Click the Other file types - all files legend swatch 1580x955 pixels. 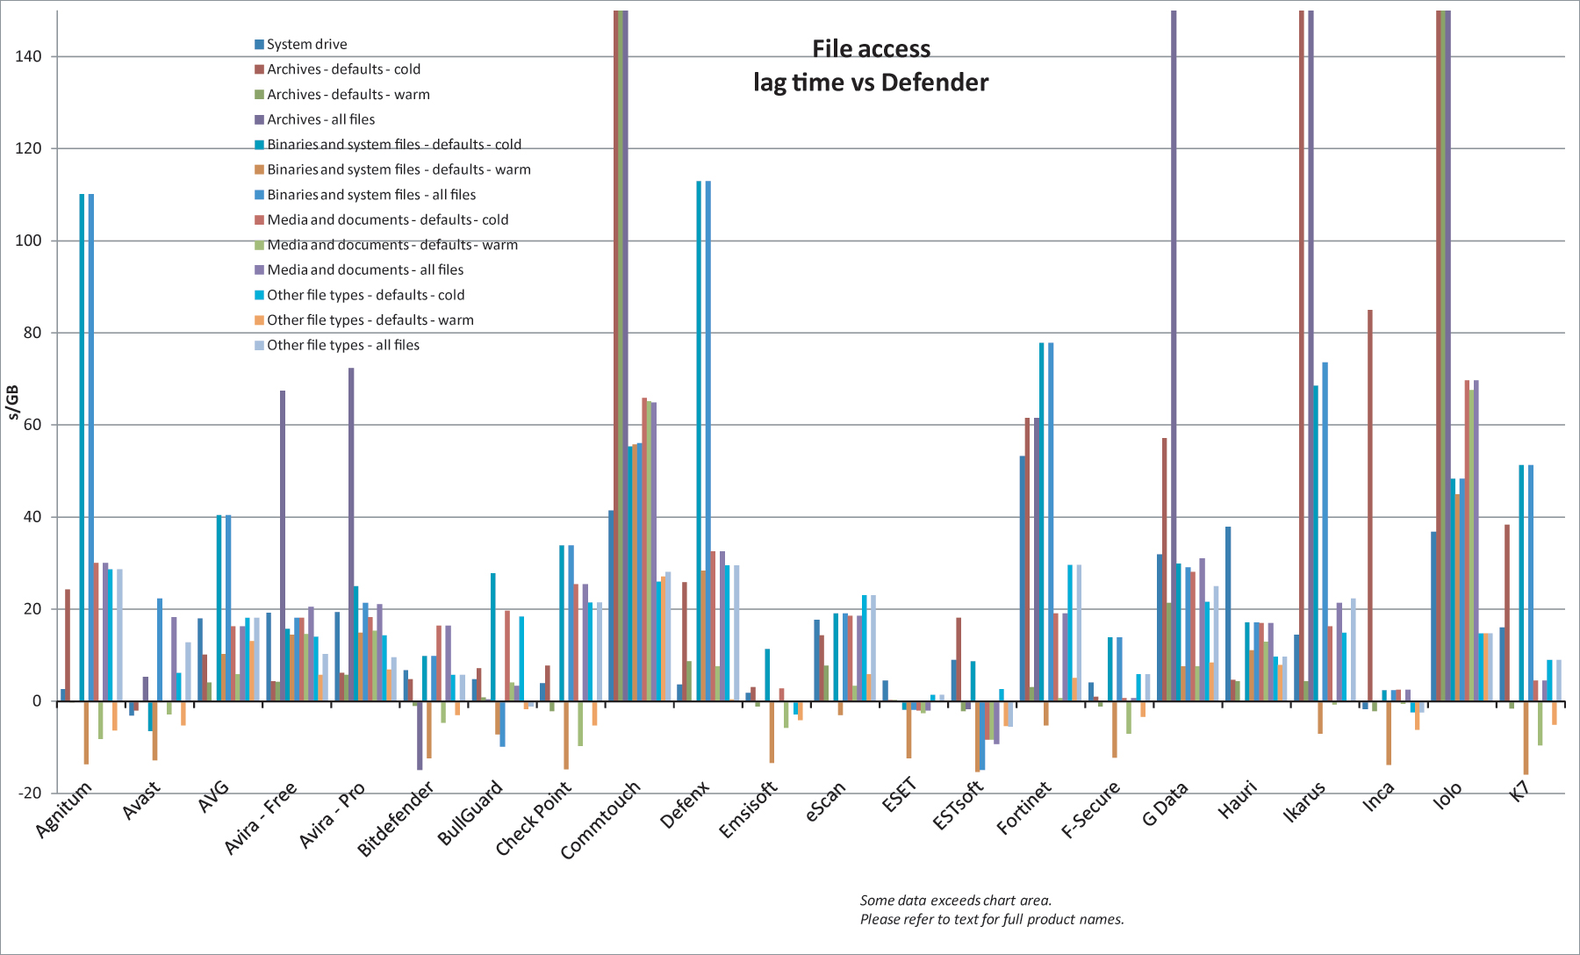click(x=259, y=345)
